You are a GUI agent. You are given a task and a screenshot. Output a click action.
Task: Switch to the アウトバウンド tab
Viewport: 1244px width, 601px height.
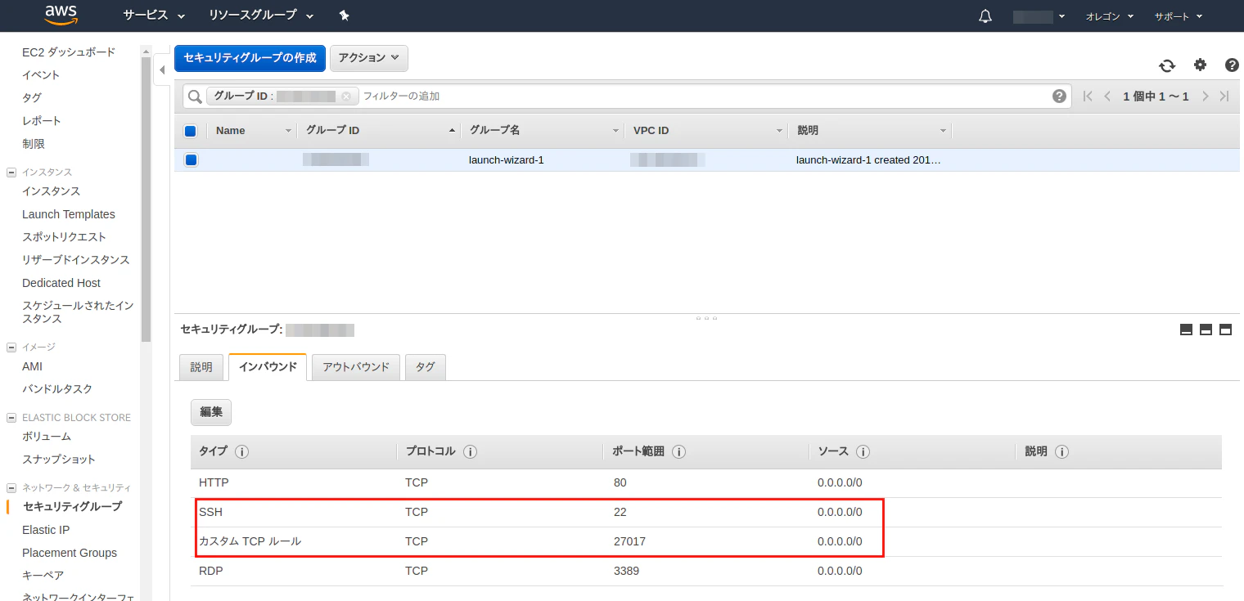[356, 367]
